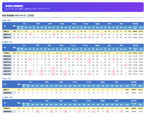Select the 优选8队 row label
Viewport: 146px width, 137px height.
click(x=7, y=71)
